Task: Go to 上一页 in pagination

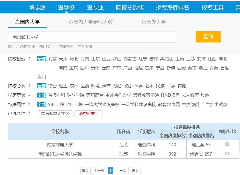Action: click(x=99, y=170)
